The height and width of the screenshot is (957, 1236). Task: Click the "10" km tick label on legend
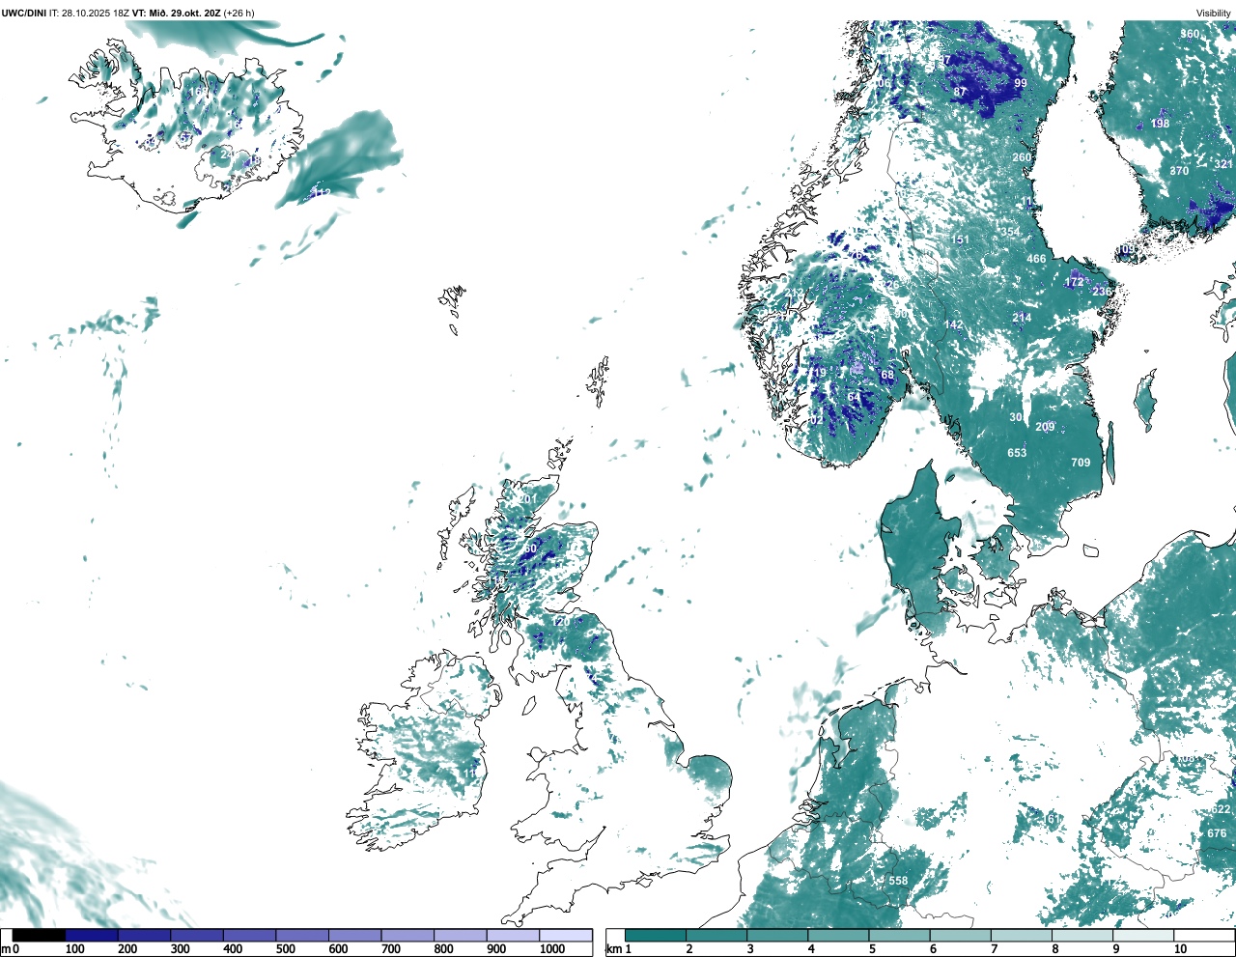[x=1180, y=949]
